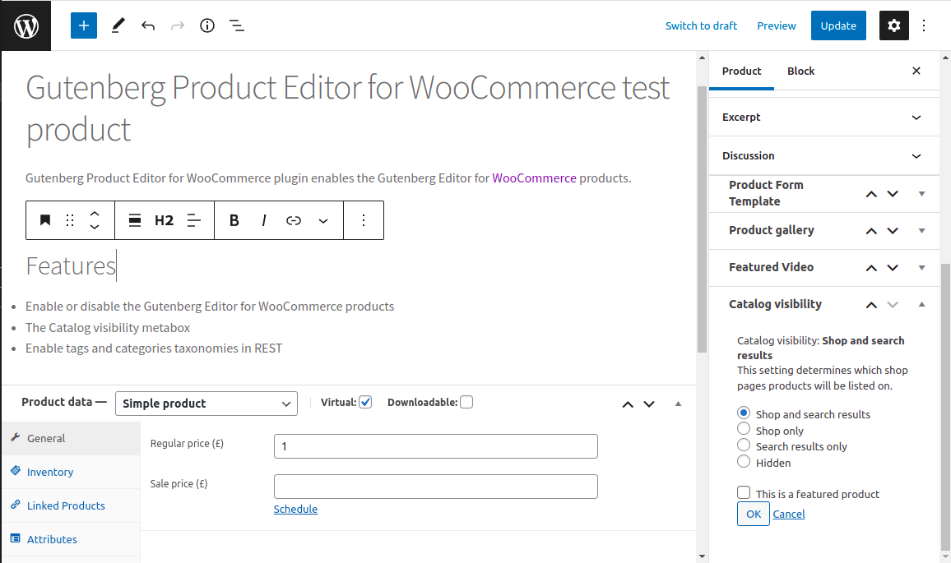Switch to the Block sidebar tab
This screenshot has height=563, width=951.
[x=800, y=71]
